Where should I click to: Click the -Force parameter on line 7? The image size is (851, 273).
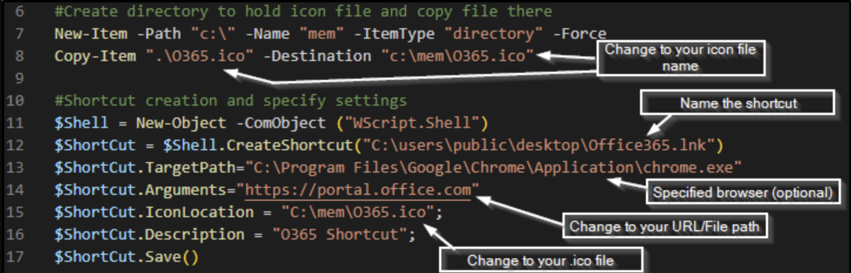point(584,33)
